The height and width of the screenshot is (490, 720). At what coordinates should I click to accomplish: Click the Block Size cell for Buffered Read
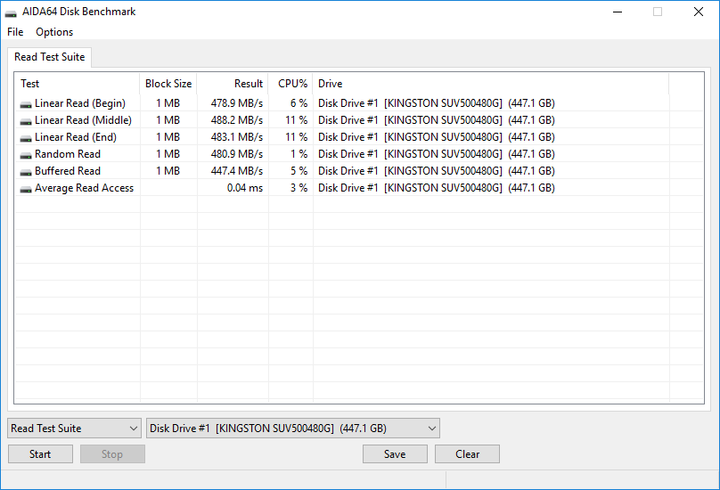pyautogui.click(x=168, y=171)
